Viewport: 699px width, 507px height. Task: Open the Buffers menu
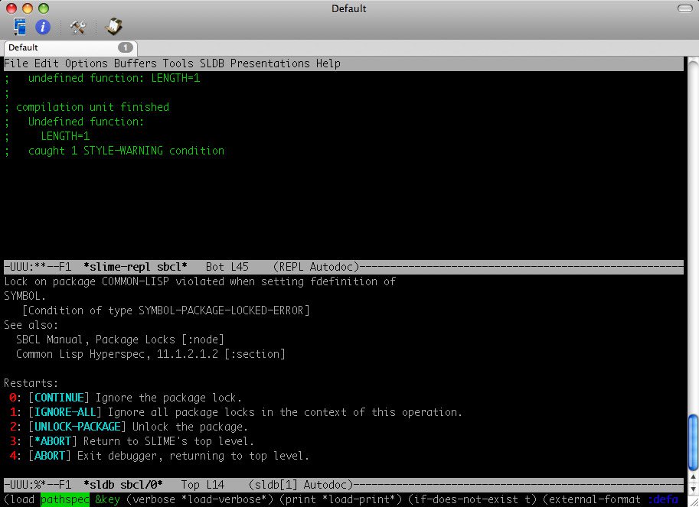tap(135, 63)
